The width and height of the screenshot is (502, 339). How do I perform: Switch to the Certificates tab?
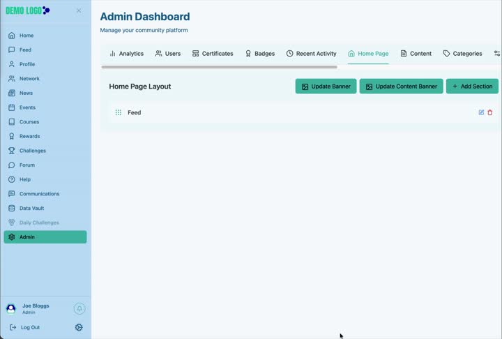[x=213, y=54]
